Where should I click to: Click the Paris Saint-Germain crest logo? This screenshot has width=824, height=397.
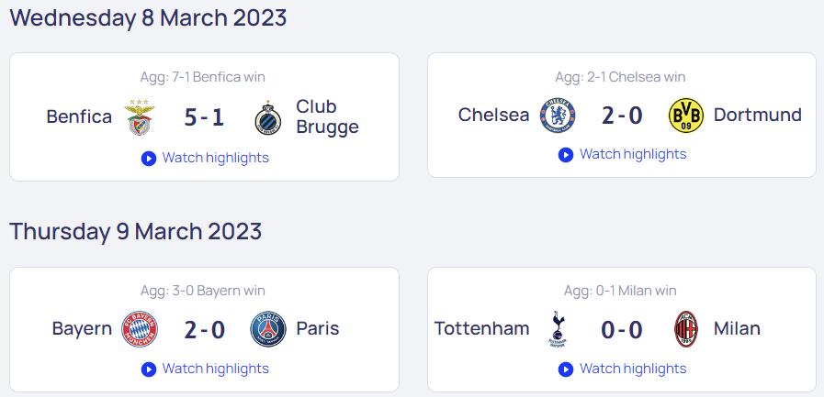click(x=268, y=329)
